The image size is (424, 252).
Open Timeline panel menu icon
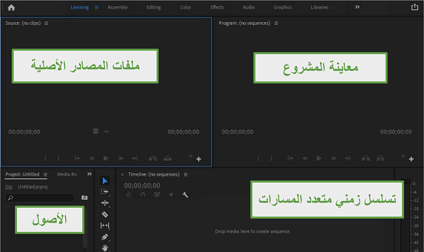tap(185, 174)
